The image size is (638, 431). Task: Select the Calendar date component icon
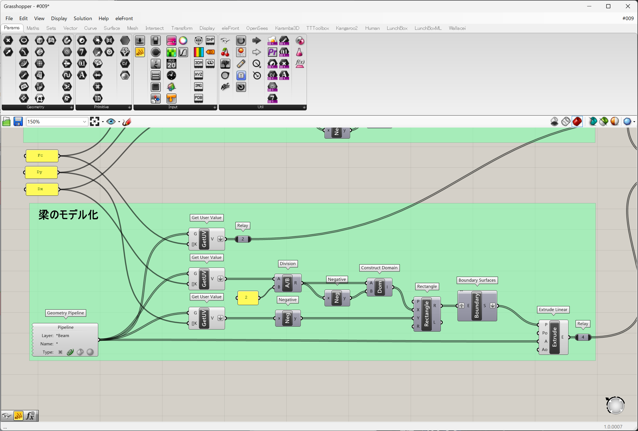coord(171,64)
